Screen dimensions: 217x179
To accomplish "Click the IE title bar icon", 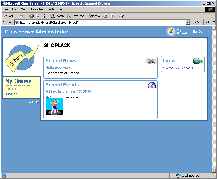I will [3, 3].
